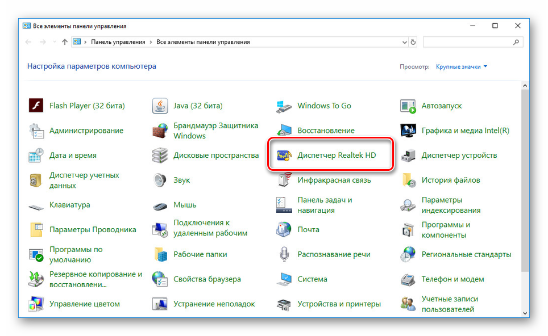This screenshot has height=336, width=548.
Task: Expand the chevron after Панель управления breadcrumb
Action: coord(151,42)
